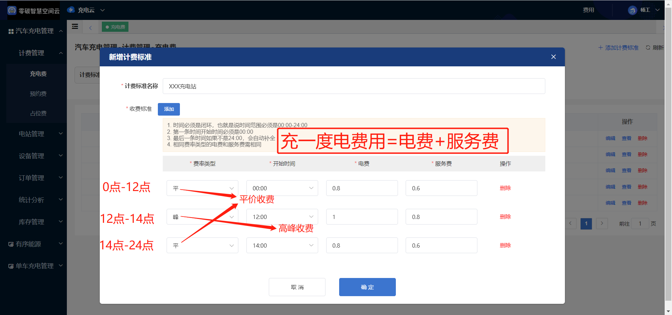The width and height of the screenshot is (672, 315).
Task: Click the 服务费 field in 14:00 row
Action: click(441, 245)
